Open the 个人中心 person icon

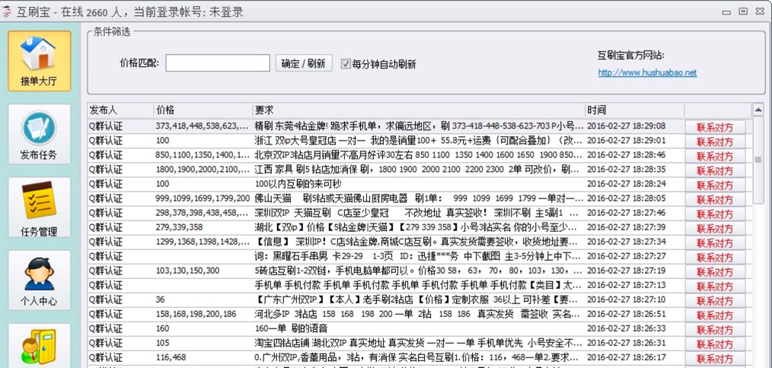(39, 280)
